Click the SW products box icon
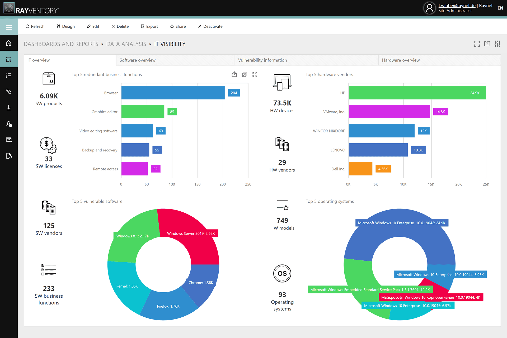 [49, 79]
